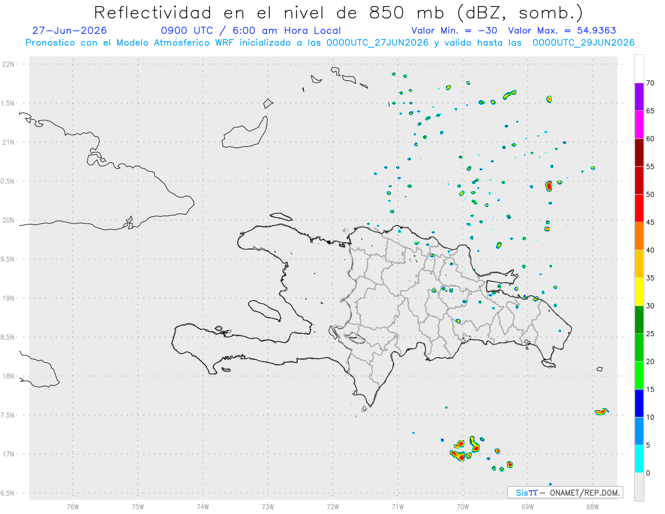Click the time '0900 UTC / 6:00 am Hora Local'

click(x=251, y=30)
